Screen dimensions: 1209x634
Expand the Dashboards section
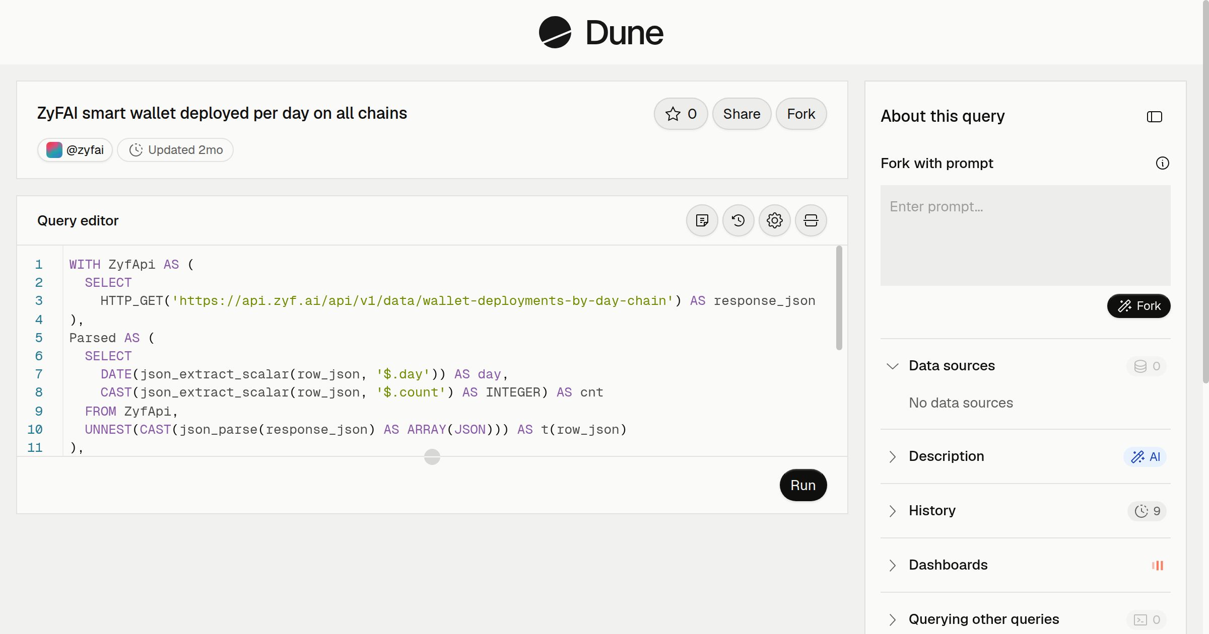[x=892, y=565]
